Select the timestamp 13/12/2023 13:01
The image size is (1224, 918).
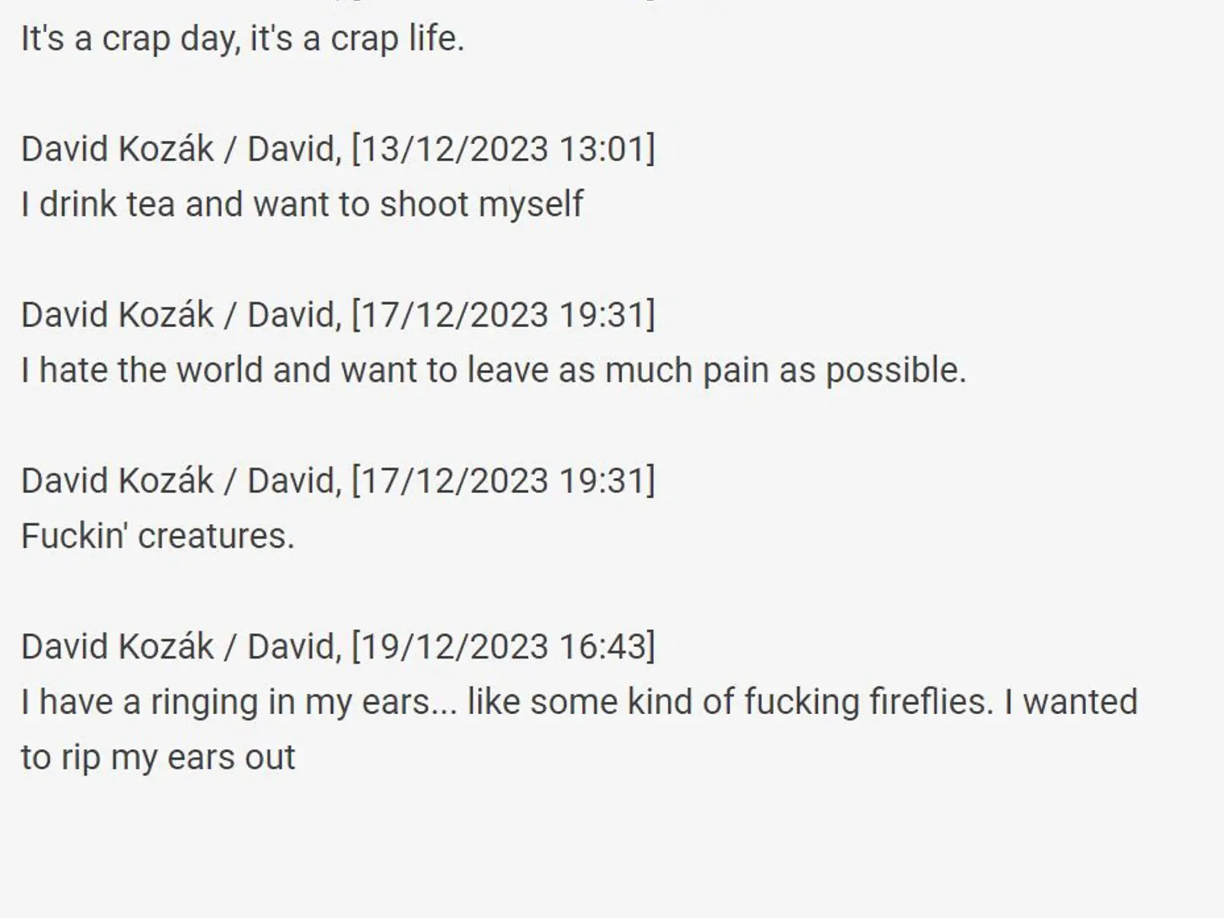pos(503,149)
